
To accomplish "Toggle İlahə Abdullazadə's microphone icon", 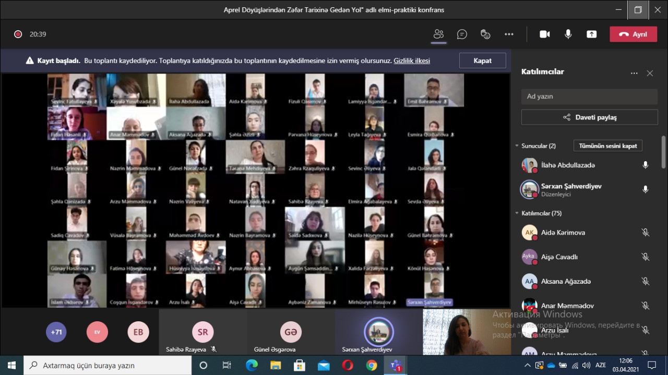I will point(646,165).
